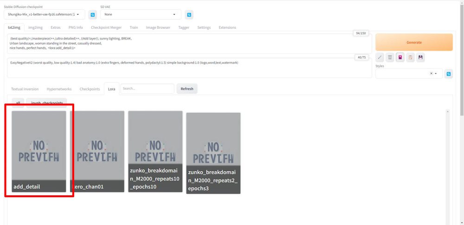Toggle the pink extra networks card icon
464x225 pixels.
(400, 57)
